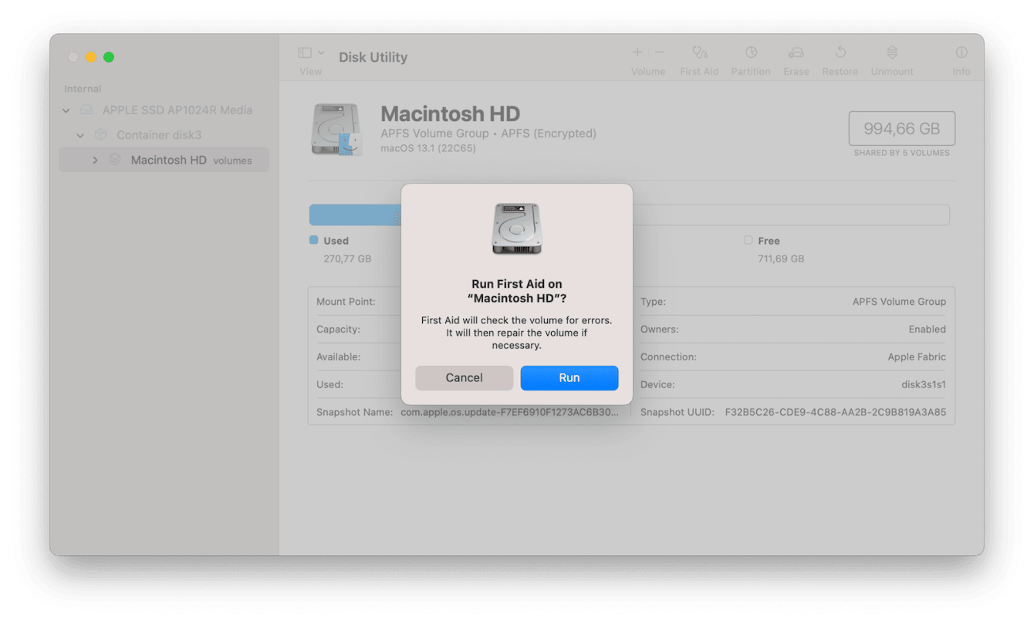This screenshot has width=1034, height=622.
Task: Collapse the Container disk3 tree item
Action: click(79, 134)
